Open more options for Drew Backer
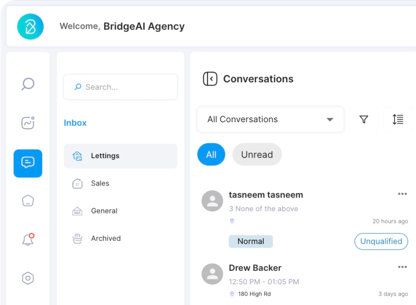The height and width of the screenshot is (305, 416). pos(402,267)
